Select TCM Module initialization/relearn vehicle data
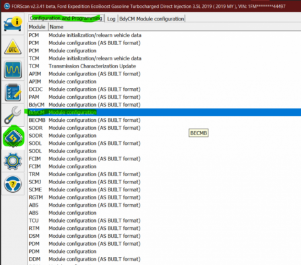The height and width of the screenshot is (265, 301). [164, 58]
